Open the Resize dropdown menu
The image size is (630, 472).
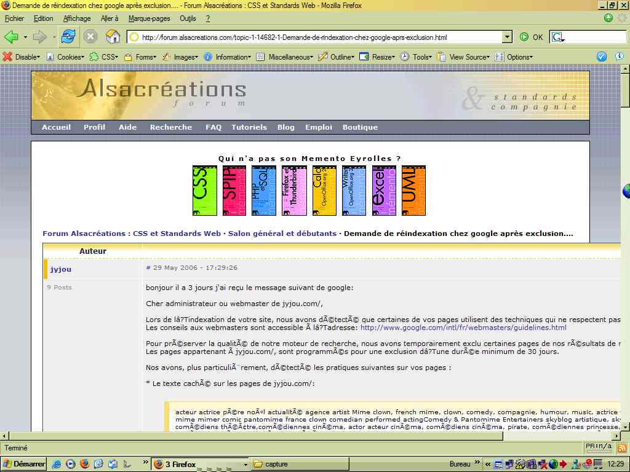pos(378,57)
